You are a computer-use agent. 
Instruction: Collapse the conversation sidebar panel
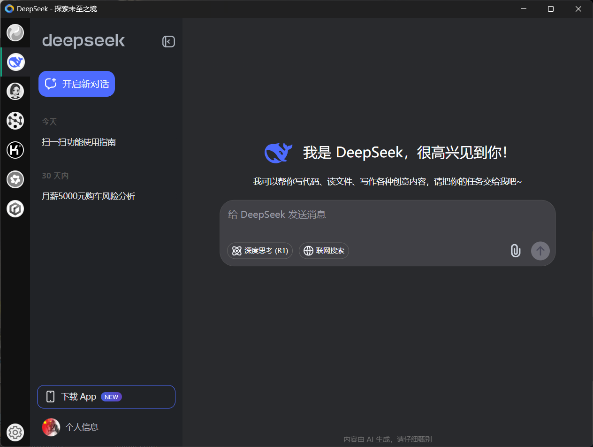click(x=168, y=41)
